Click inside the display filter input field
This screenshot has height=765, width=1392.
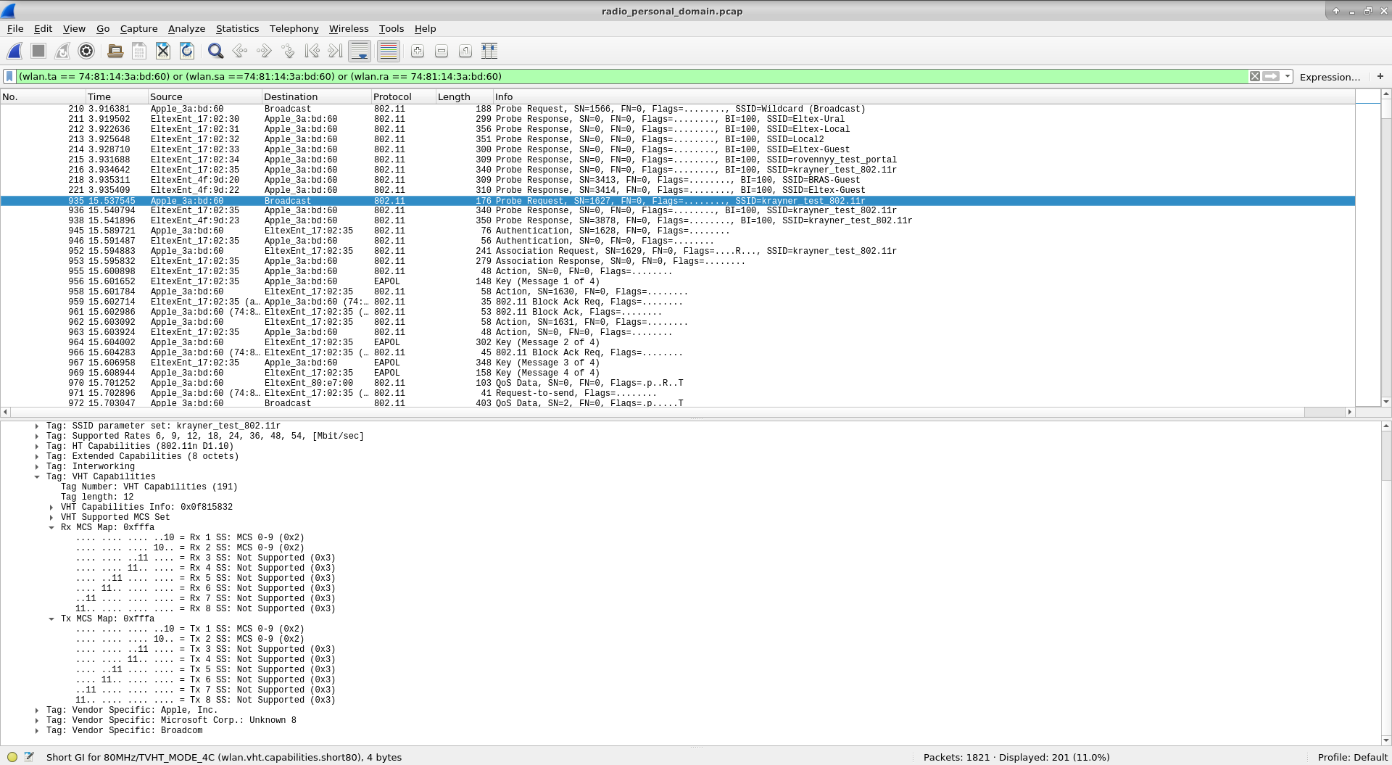click(631, 76)
